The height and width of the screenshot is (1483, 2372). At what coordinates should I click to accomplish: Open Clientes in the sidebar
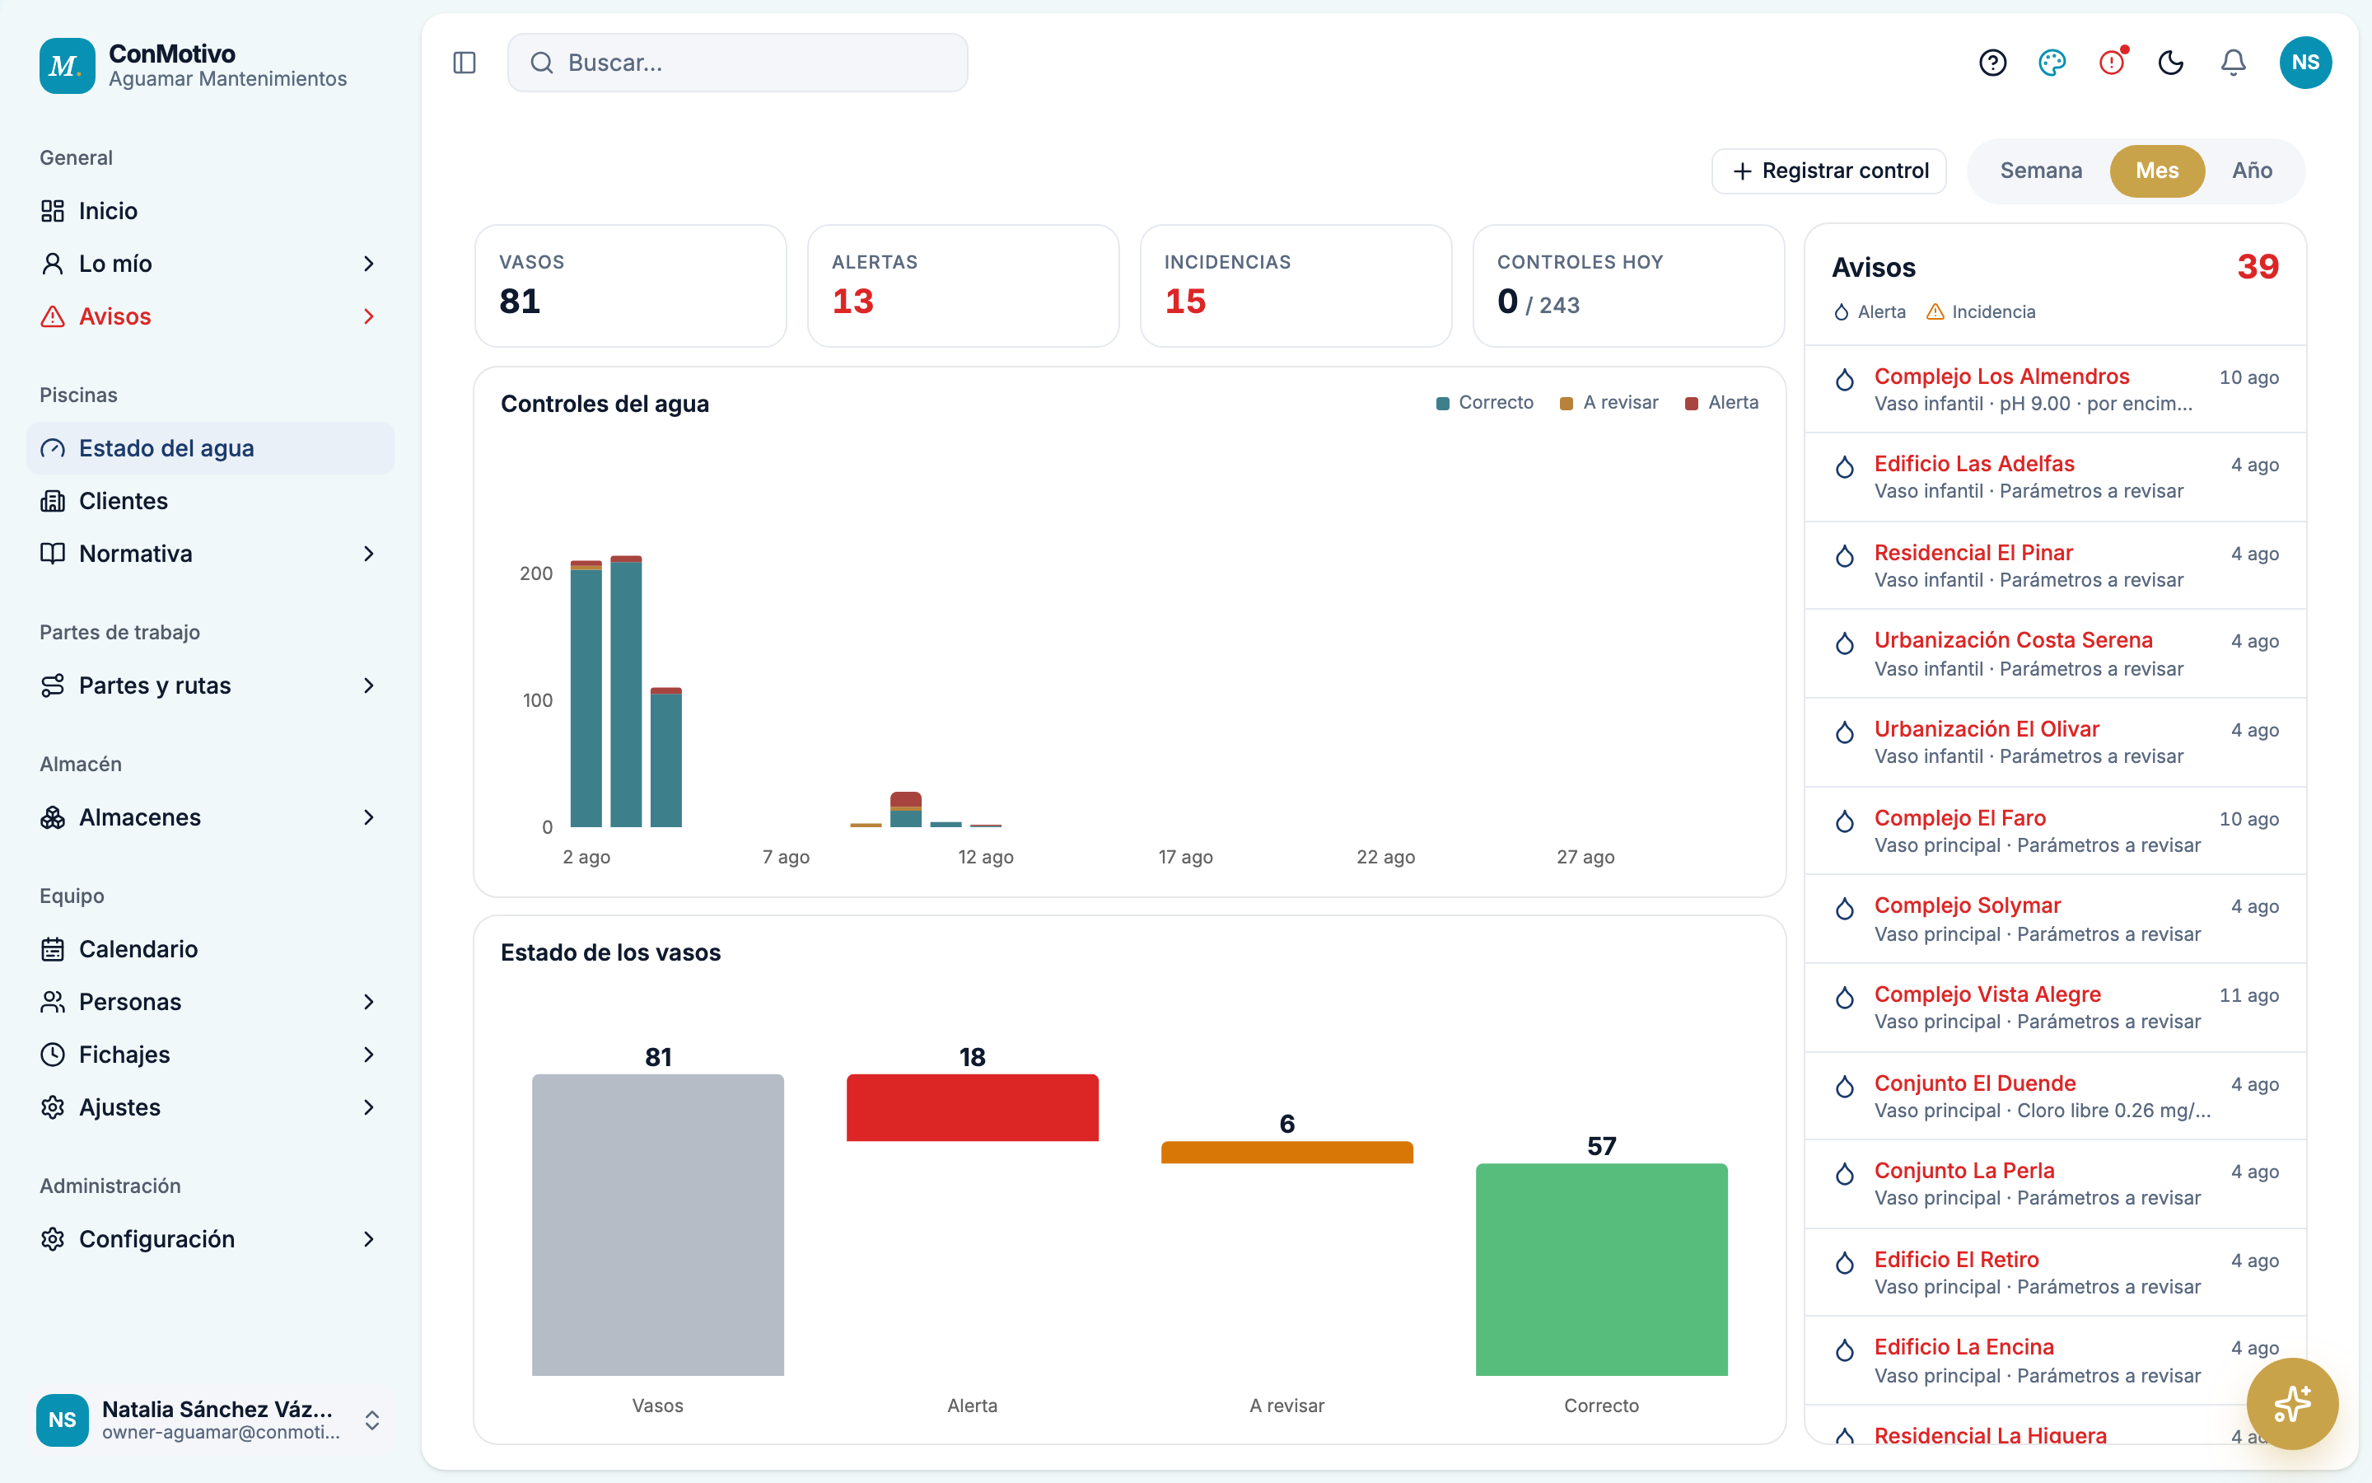(x=211, y=501)
